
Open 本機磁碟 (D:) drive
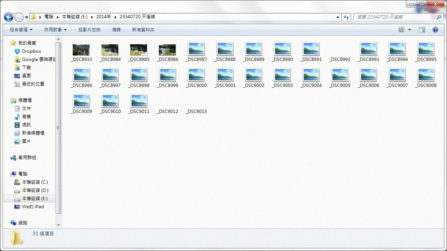(31, 190)
